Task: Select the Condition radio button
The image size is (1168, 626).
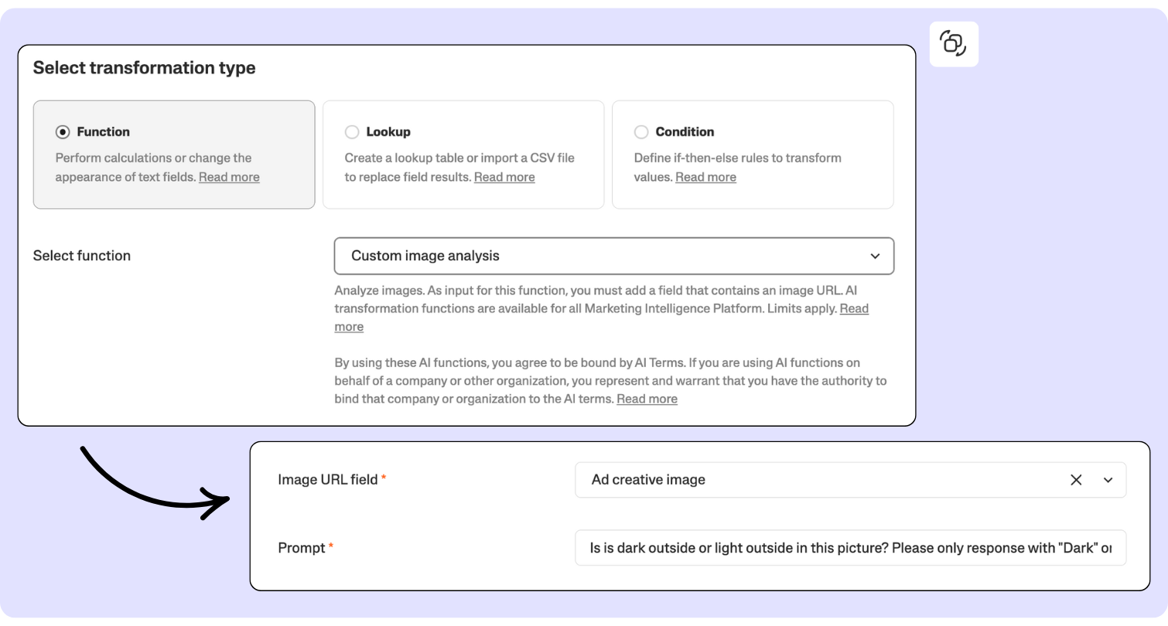Action: coord(641,132)
